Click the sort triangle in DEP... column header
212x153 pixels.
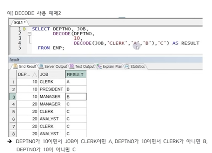tap(35, 75)
